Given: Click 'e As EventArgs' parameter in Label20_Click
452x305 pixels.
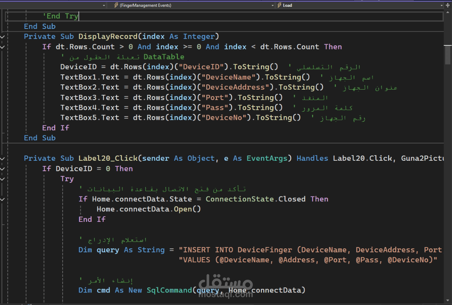Looking at the screenshot, I should pyautogui.click(x=255, y=158).
